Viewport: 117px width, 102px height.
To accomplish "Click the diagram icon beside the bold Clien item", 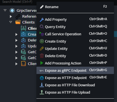I will coord(23,28).
